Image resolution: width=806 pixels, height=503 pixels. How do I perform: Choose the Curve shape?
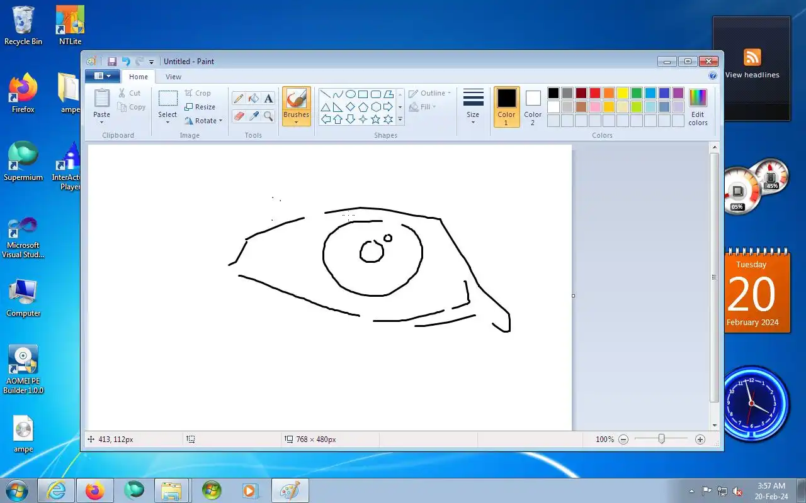[338, 94]
